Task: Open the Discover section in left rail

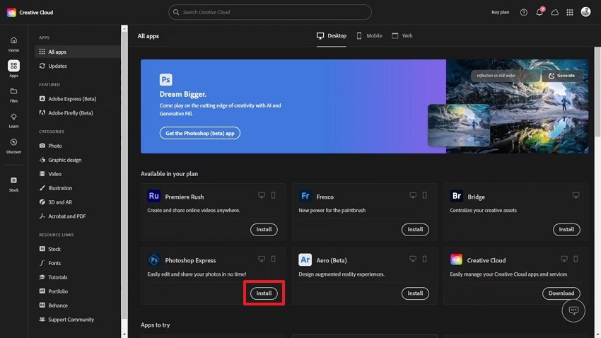Action: point(14,146)
